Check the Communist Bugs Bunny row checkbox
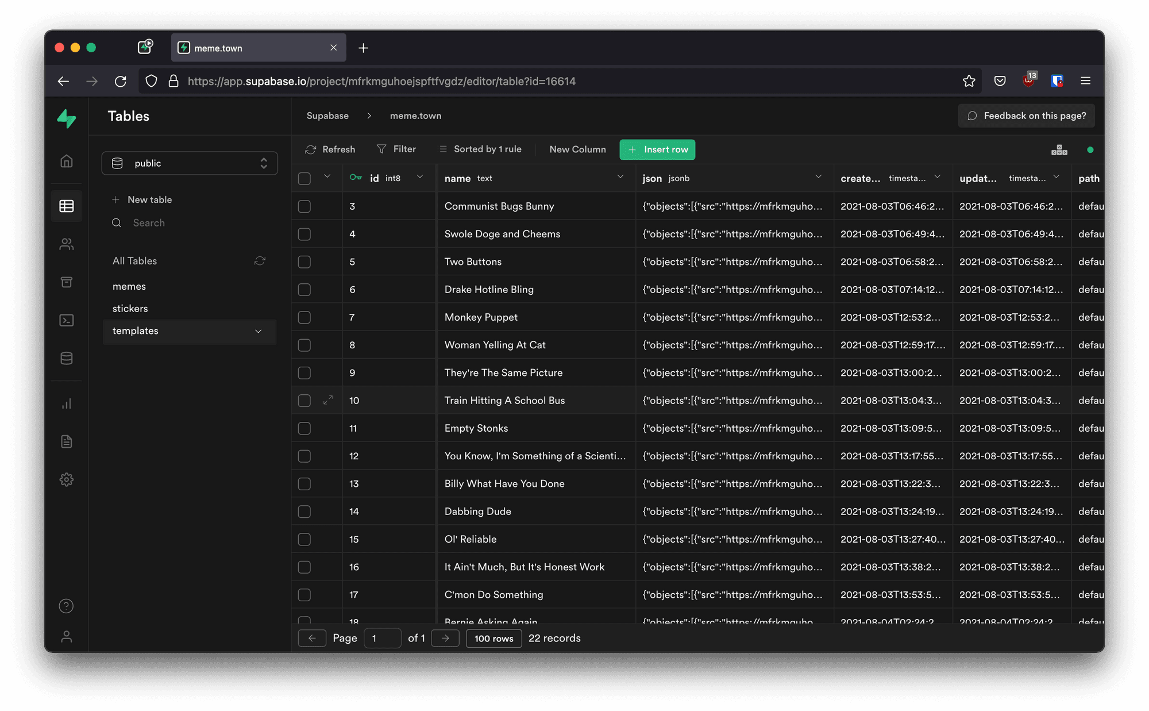This screenshot has width=1149, height=711. 304,206
